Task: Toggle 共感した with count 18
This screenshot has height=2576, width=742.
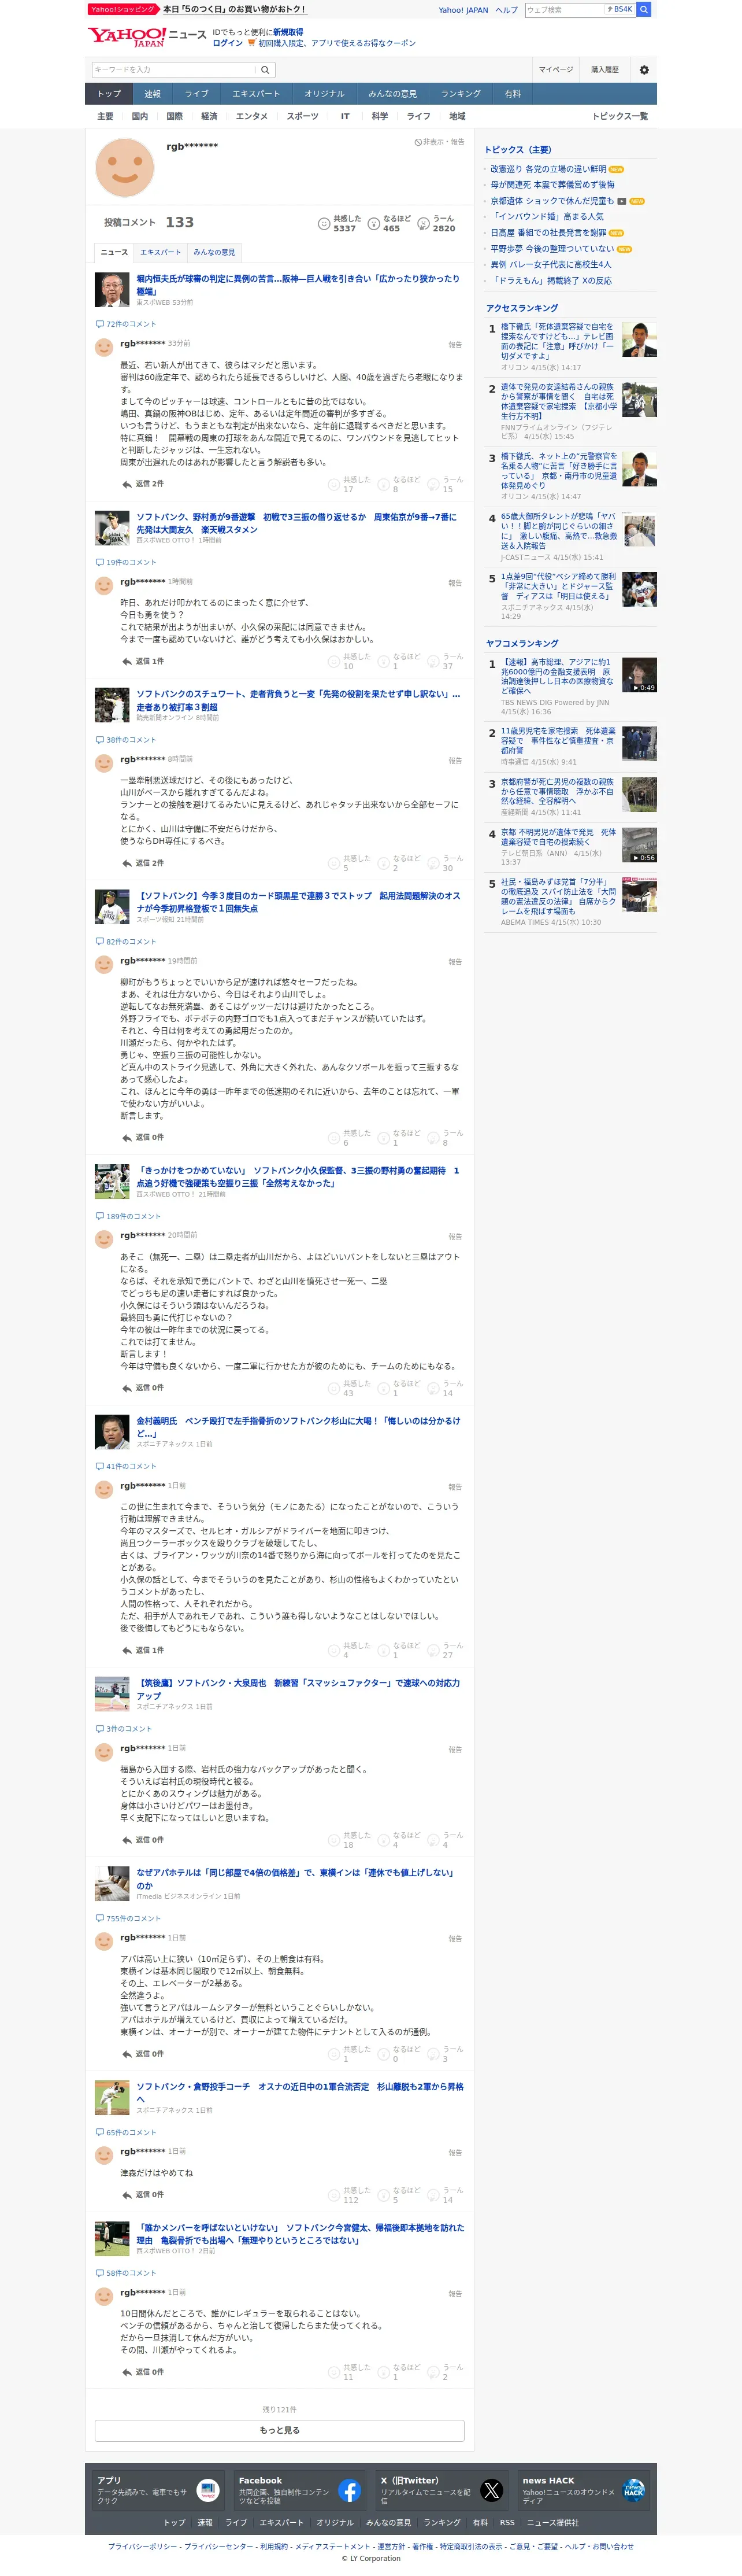Action: point(348,1841)
